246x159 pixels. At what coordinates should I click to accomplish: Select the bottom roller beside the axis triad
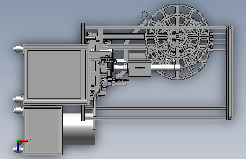pos(18,150)
